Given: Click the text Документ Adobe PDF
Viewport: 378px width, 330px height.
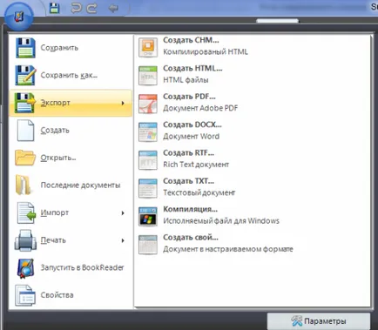Looking at the screenshot, I should [200, 108].
